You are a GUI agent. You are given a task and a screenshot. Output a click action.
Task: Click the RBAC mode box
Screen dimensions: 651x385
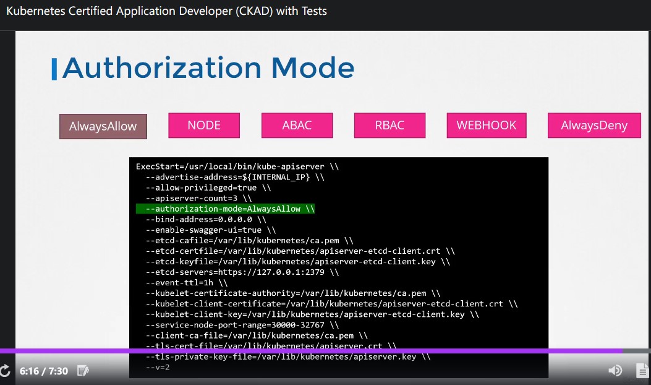[x=389, y=125]
